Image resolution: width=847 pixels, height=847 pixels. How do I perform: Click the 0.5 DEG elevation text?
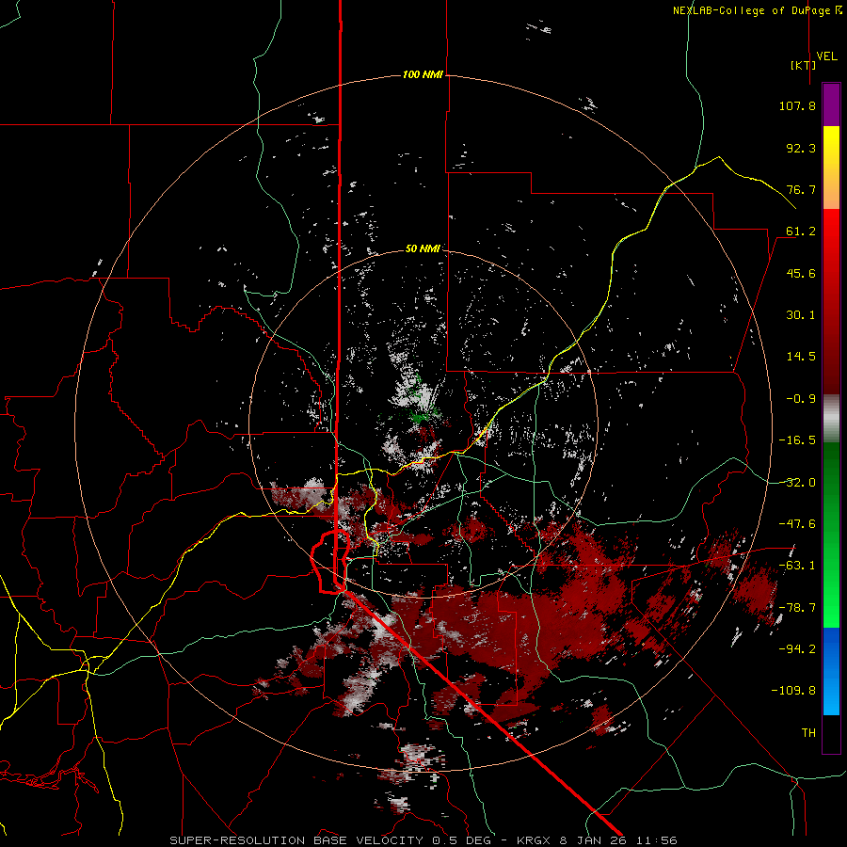tap(461, 840)
